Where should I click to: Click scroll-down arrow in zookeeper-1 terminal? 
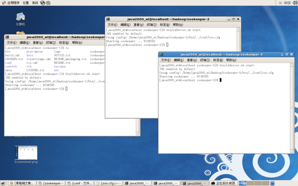(x=138, y=134)
